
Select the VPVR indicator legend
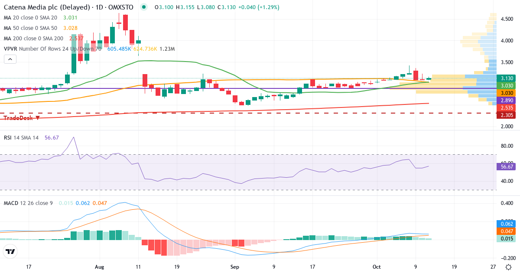coord(89,49)
